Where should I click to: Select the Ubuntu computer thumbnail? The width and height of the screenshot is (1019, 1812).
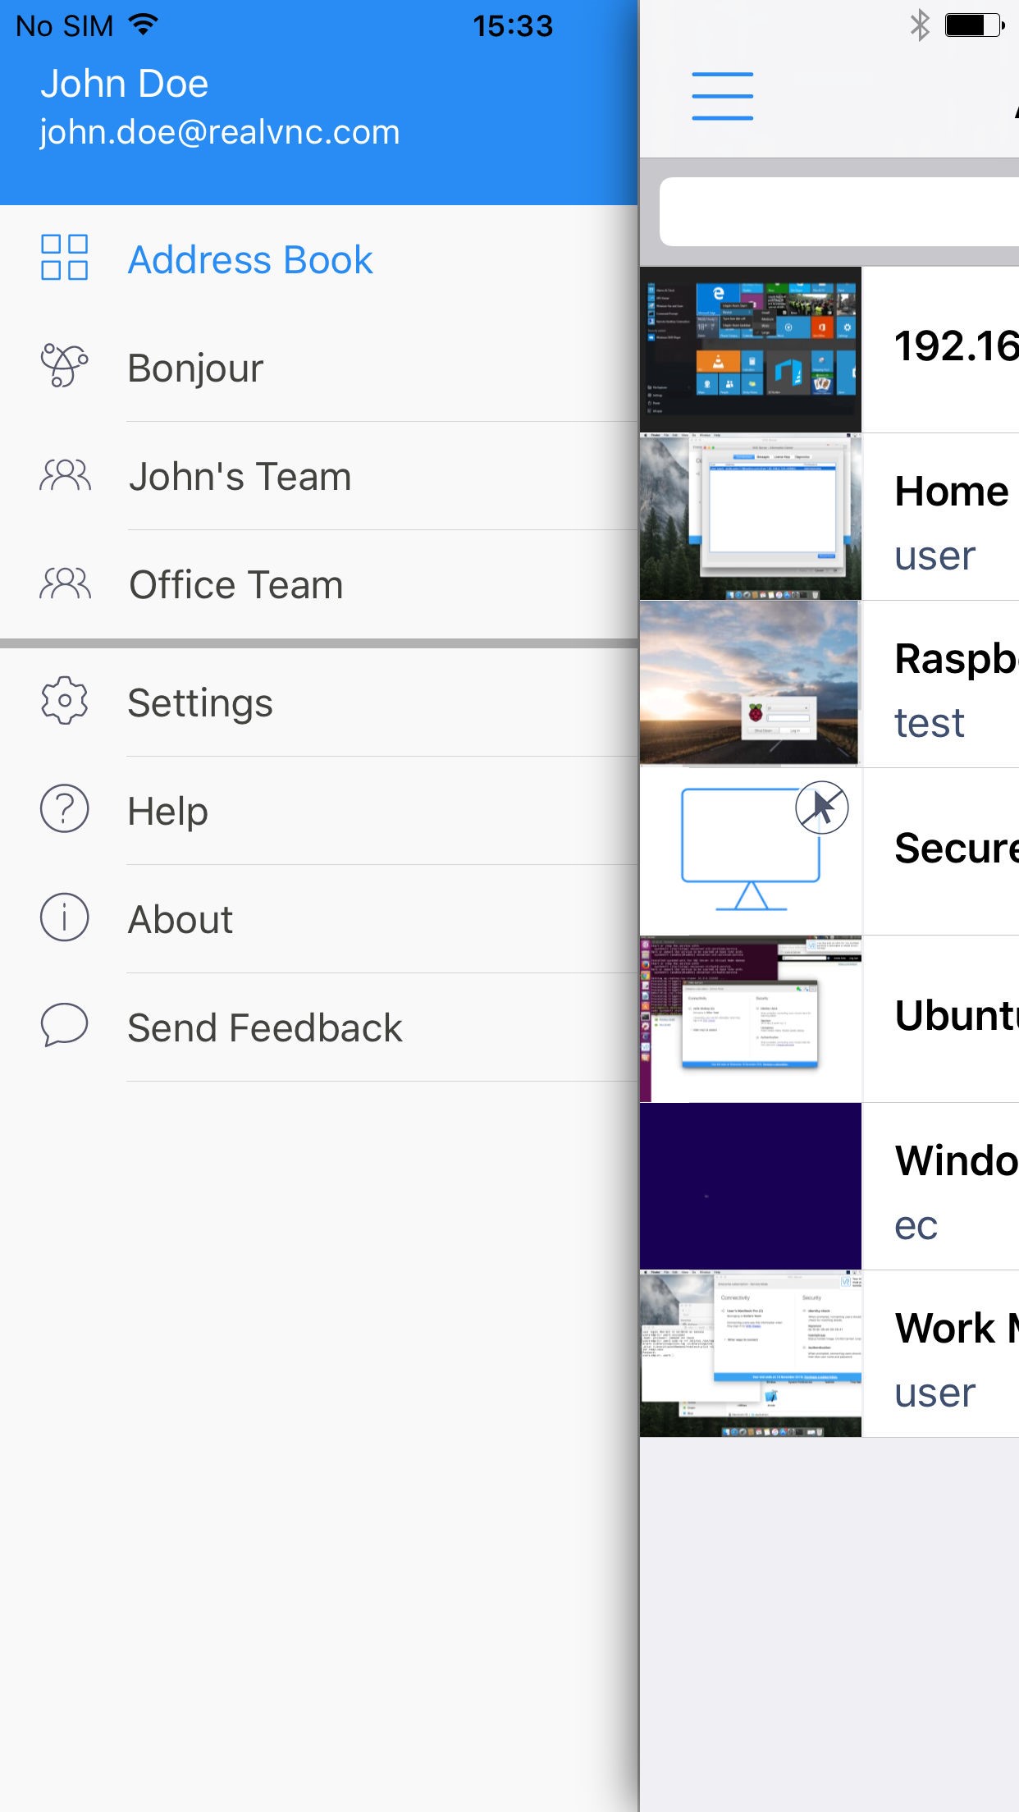pos(751,1018)
